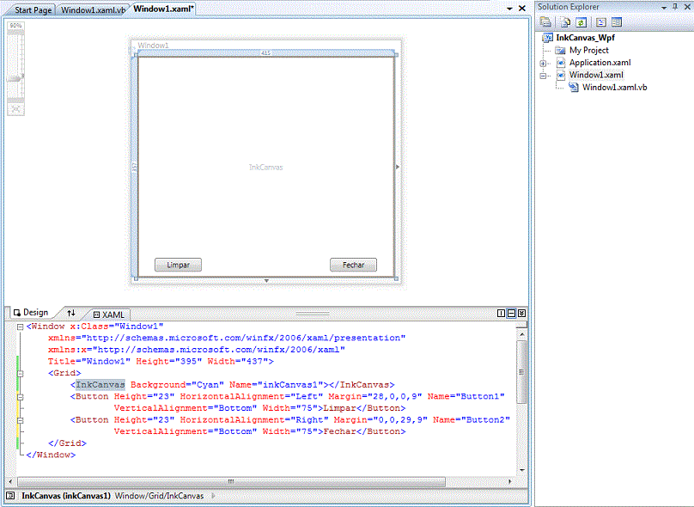Open Solution Explorer Properties toolbar icon
This screenshot has width=694, height=507.
point(545,21)
